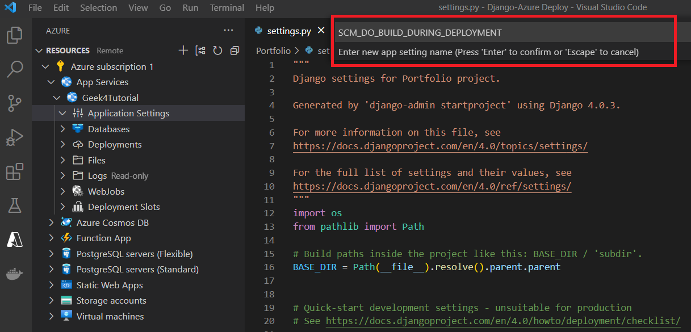The image size is (691, 332).
Task: Collapse all resources with the icon
Action: pos(234,51)
